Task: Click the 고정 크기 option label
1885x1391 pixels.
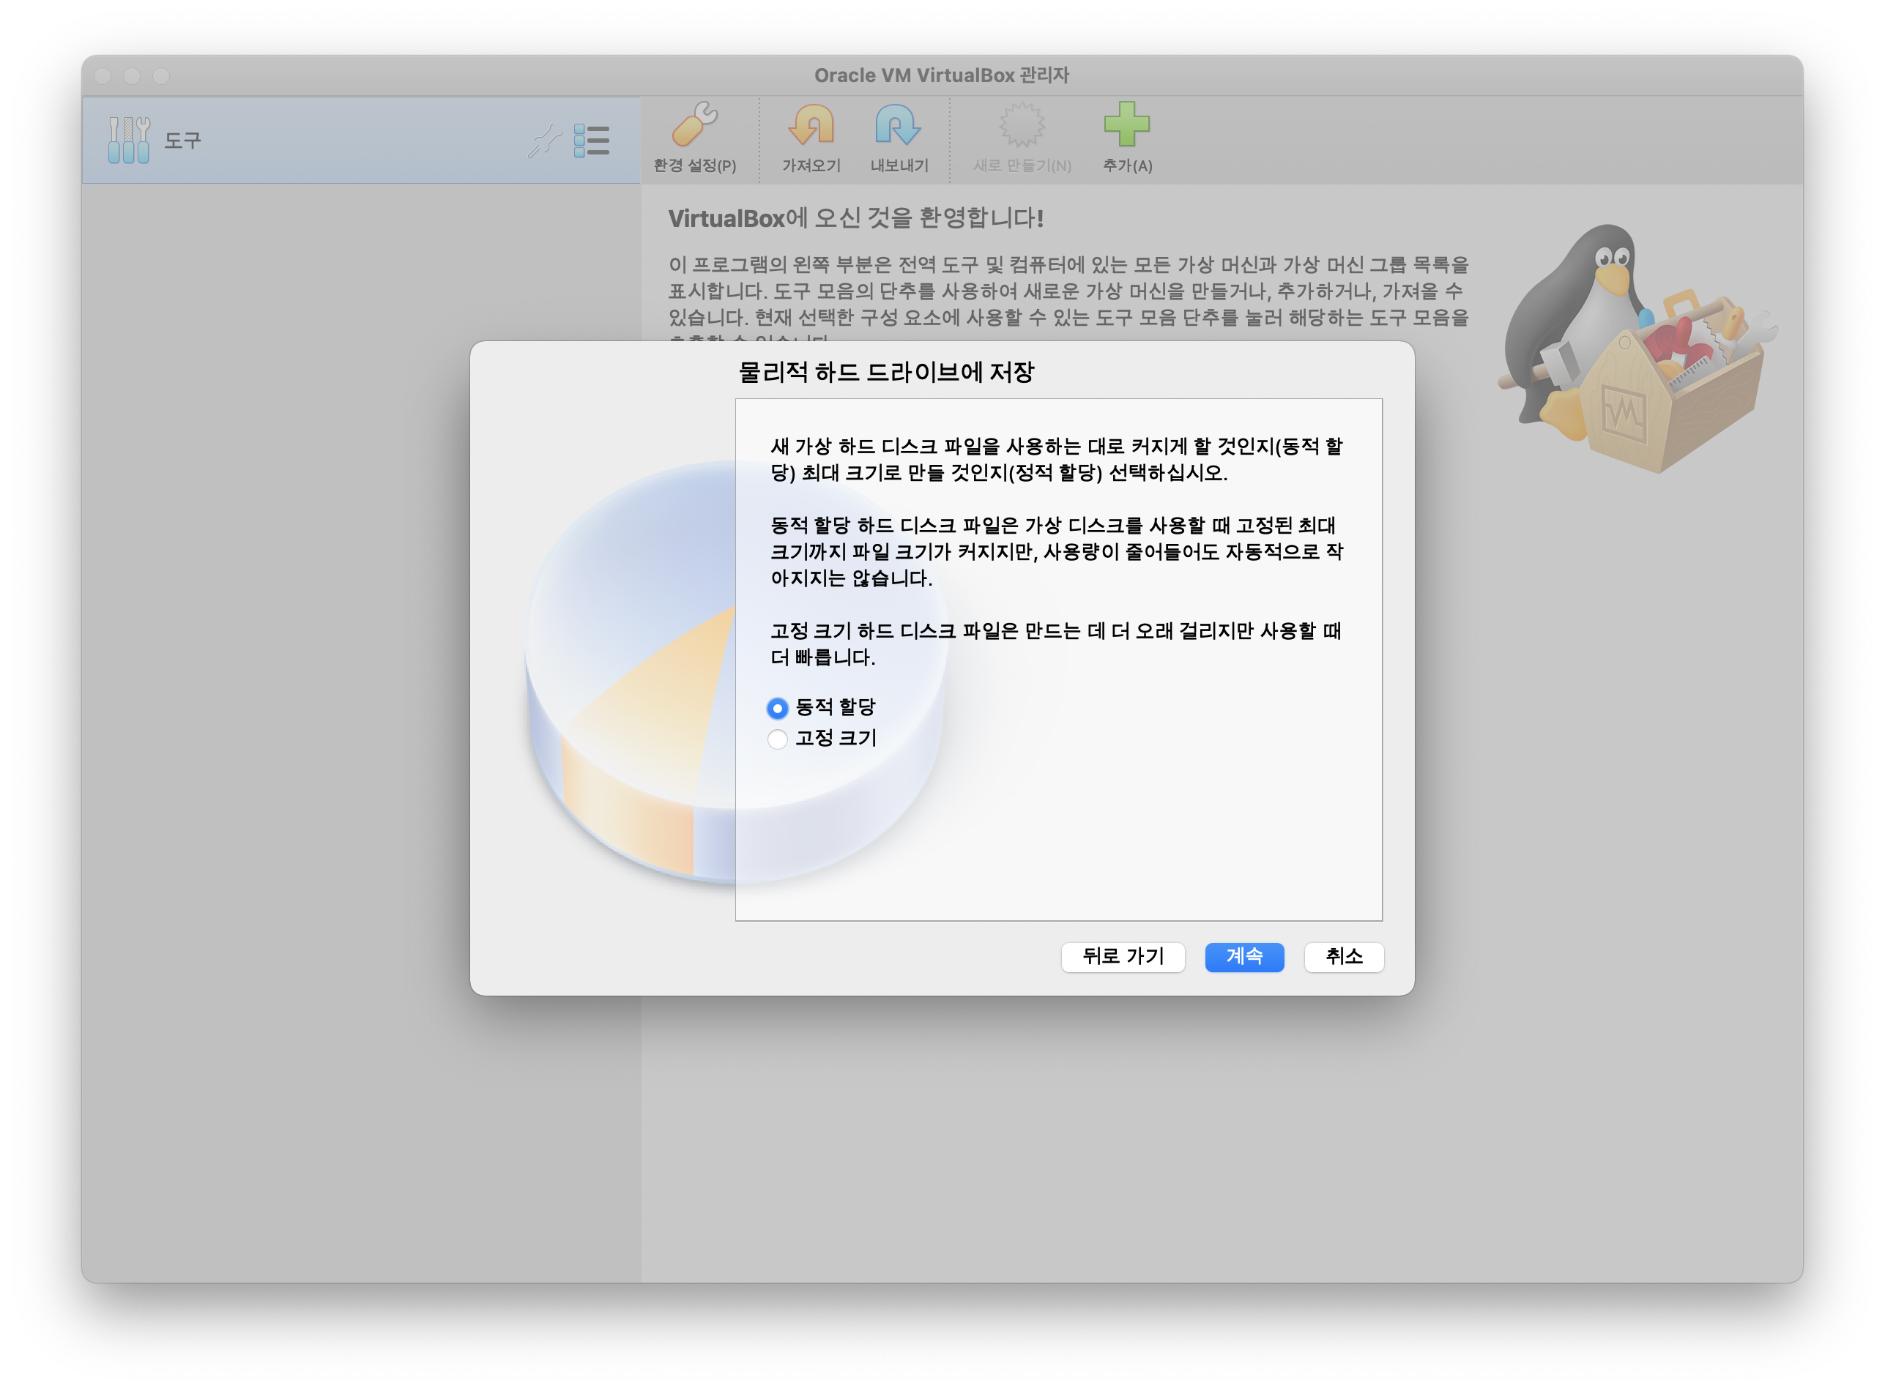Action: tap(836, 739)
